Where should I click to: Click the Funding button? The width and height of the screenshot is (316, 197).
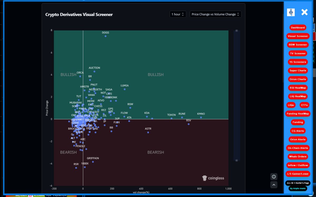click(298, 122)
